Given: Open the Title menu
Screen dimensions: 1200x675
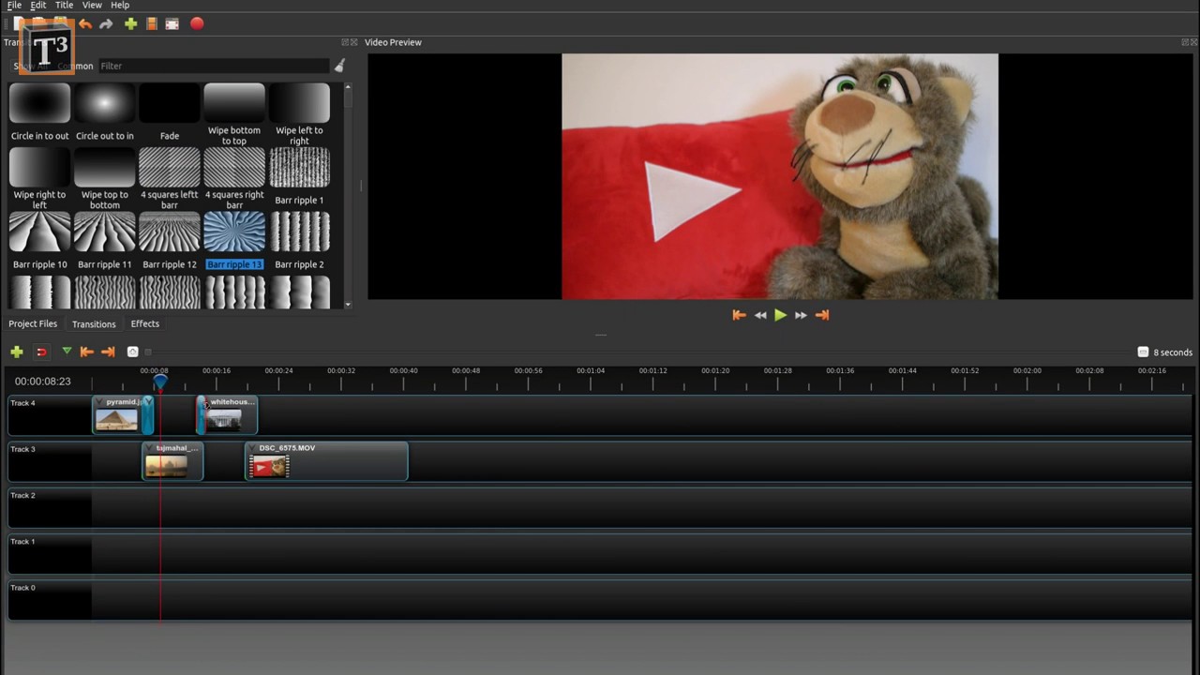Looking at the screenshot, I should click(x=64, y=6).
